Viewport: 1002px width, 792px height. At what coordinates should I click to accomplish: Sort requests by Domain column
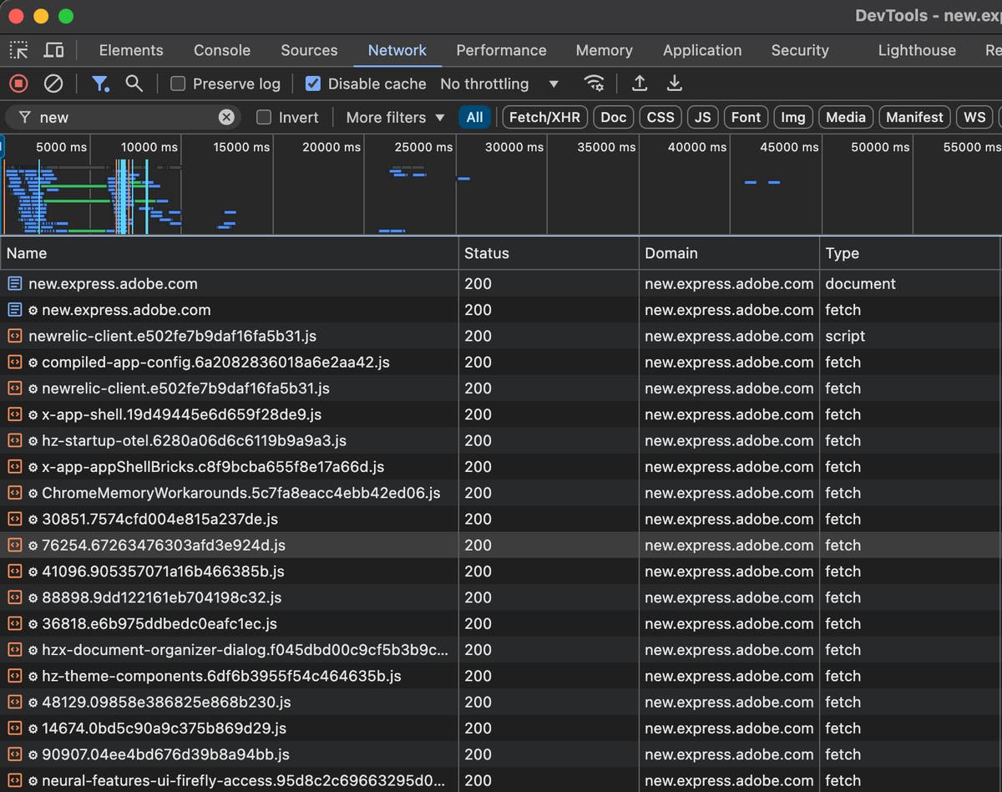[x=729, y=253]
